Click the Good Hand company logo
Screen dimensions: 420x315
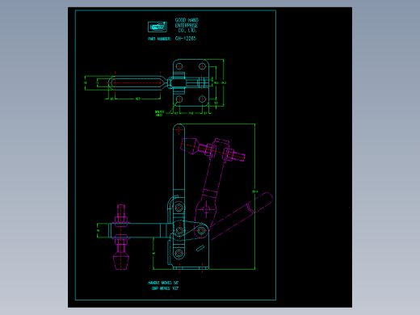point(157,27)
